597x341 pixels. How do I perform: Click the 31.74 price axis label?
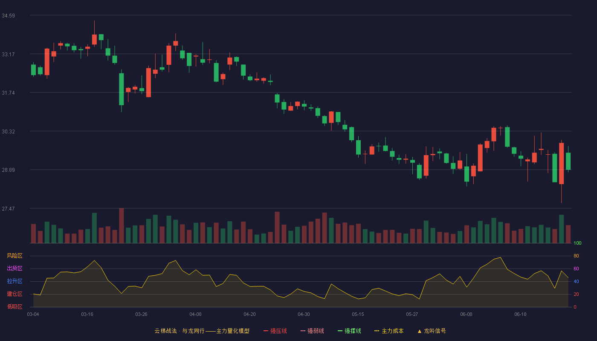pyautogui.click(x=8, y=93)
